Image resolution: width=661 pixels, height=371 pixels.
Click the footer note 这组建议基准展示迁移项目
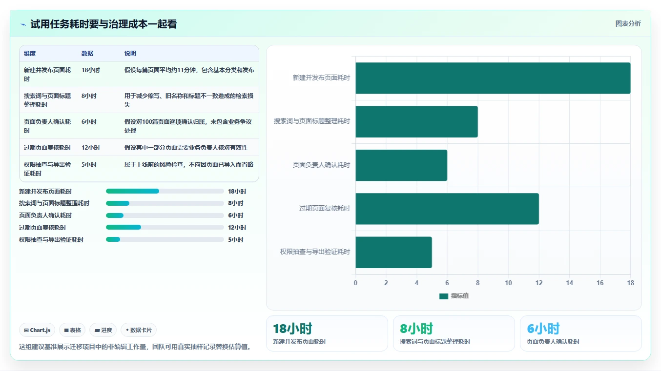pos(135,347)
